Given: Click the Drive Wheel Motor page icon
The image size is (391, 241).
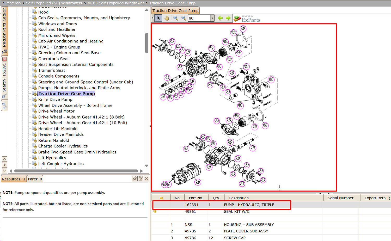Looking at the screenshot, I should click(x=34, y=111).
